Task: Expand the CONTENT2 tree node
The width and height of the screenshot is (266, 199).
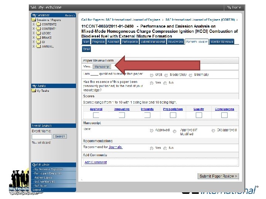Action: [34, 24]
